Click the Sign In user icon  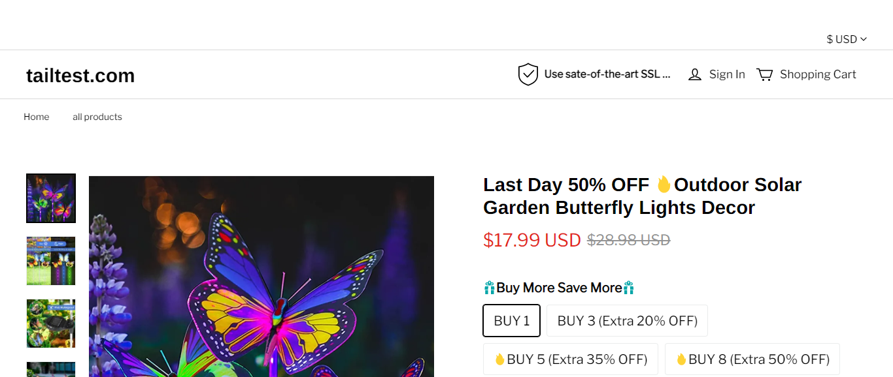coord(695,74)
